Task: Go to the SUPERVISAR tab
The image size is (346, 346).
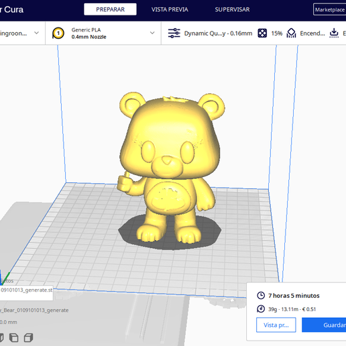Action: (232, 9)
